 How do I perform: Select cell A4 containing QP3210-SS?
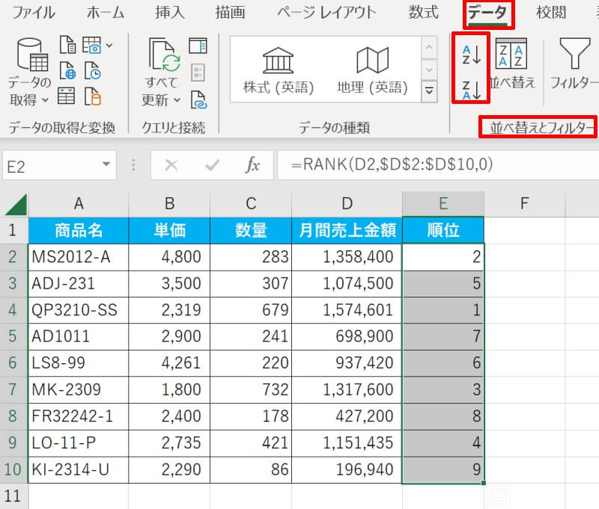pyautogui.click(x=78, y=309)
